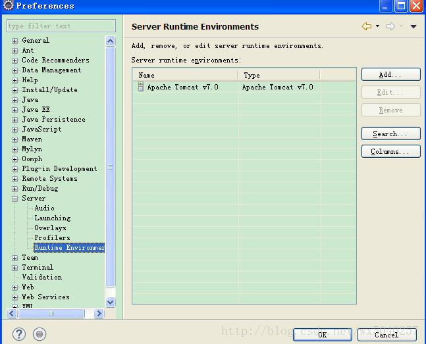
Task: Click the Search... button
Action: point(390,134)
